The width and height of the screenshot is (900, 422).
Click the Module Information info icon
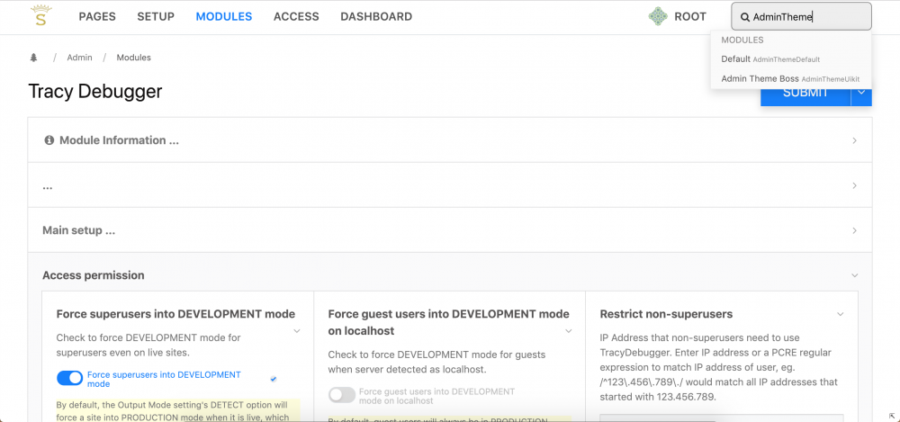[49, 140]
